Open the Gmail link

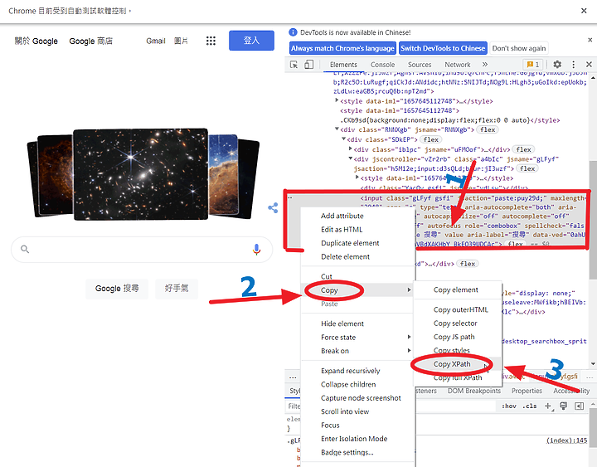pos(156,41)
